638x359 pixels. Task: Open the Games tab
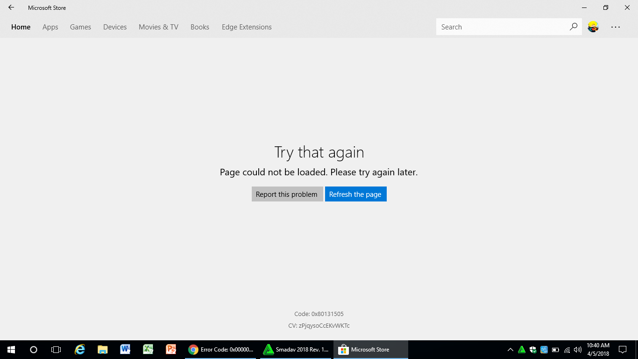pyautogui.click(x=80, y=27)
